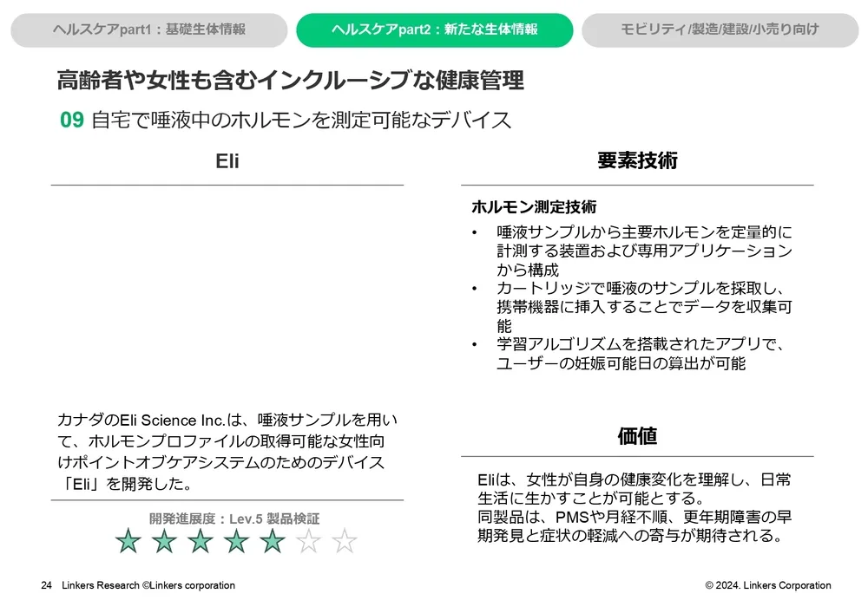Select the green ヘルスケアpart2：新たな生体情報 tab
Viewport: 868px width, 600px height.
tap(434, 29)
